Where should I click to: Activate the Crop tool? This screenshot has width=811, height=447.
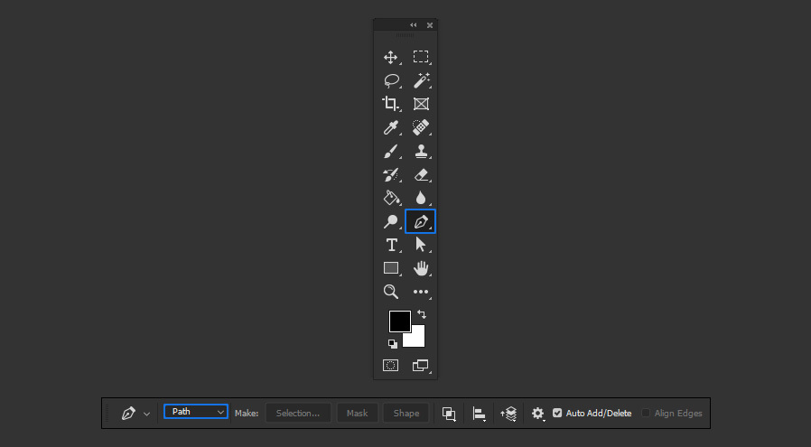click(390, 104)
